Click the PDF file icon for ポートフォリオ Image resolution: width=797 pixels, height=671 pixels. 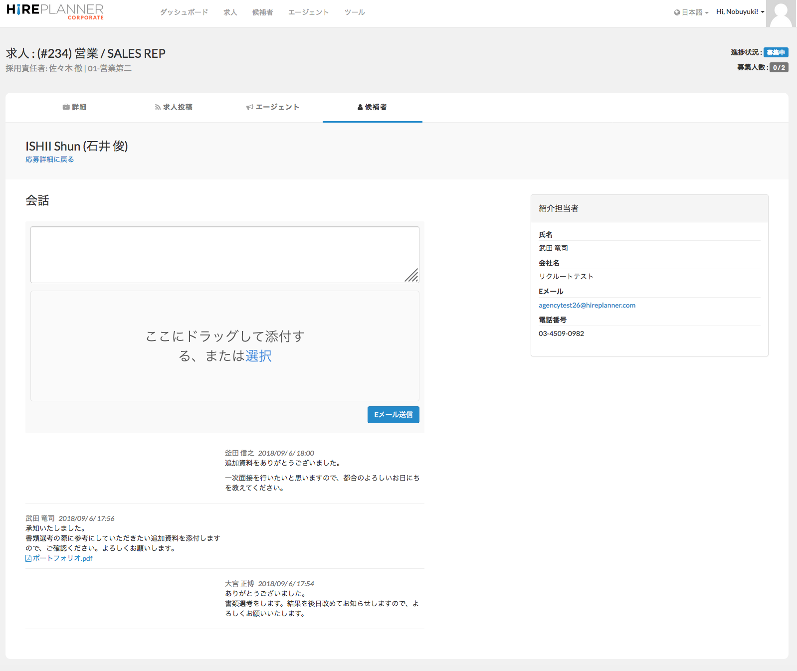click(x=28, y=558)
